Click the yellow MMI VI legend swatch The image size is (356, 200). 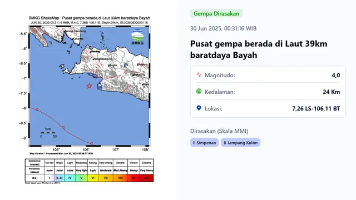pos(93,178)
